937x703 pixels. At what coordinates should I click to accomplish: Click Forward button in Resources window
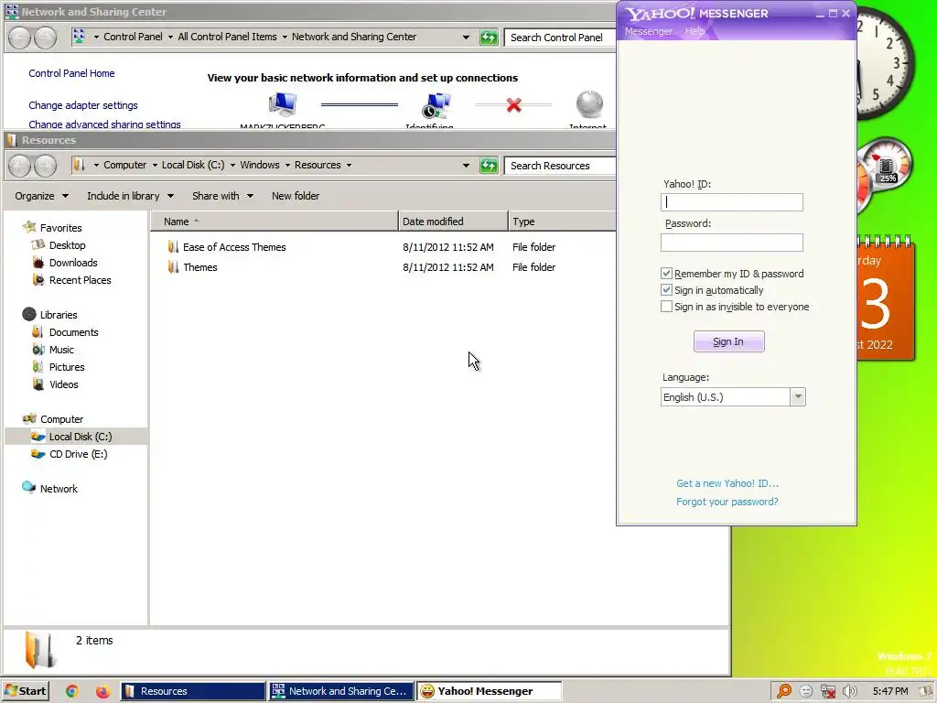[45, 166]
